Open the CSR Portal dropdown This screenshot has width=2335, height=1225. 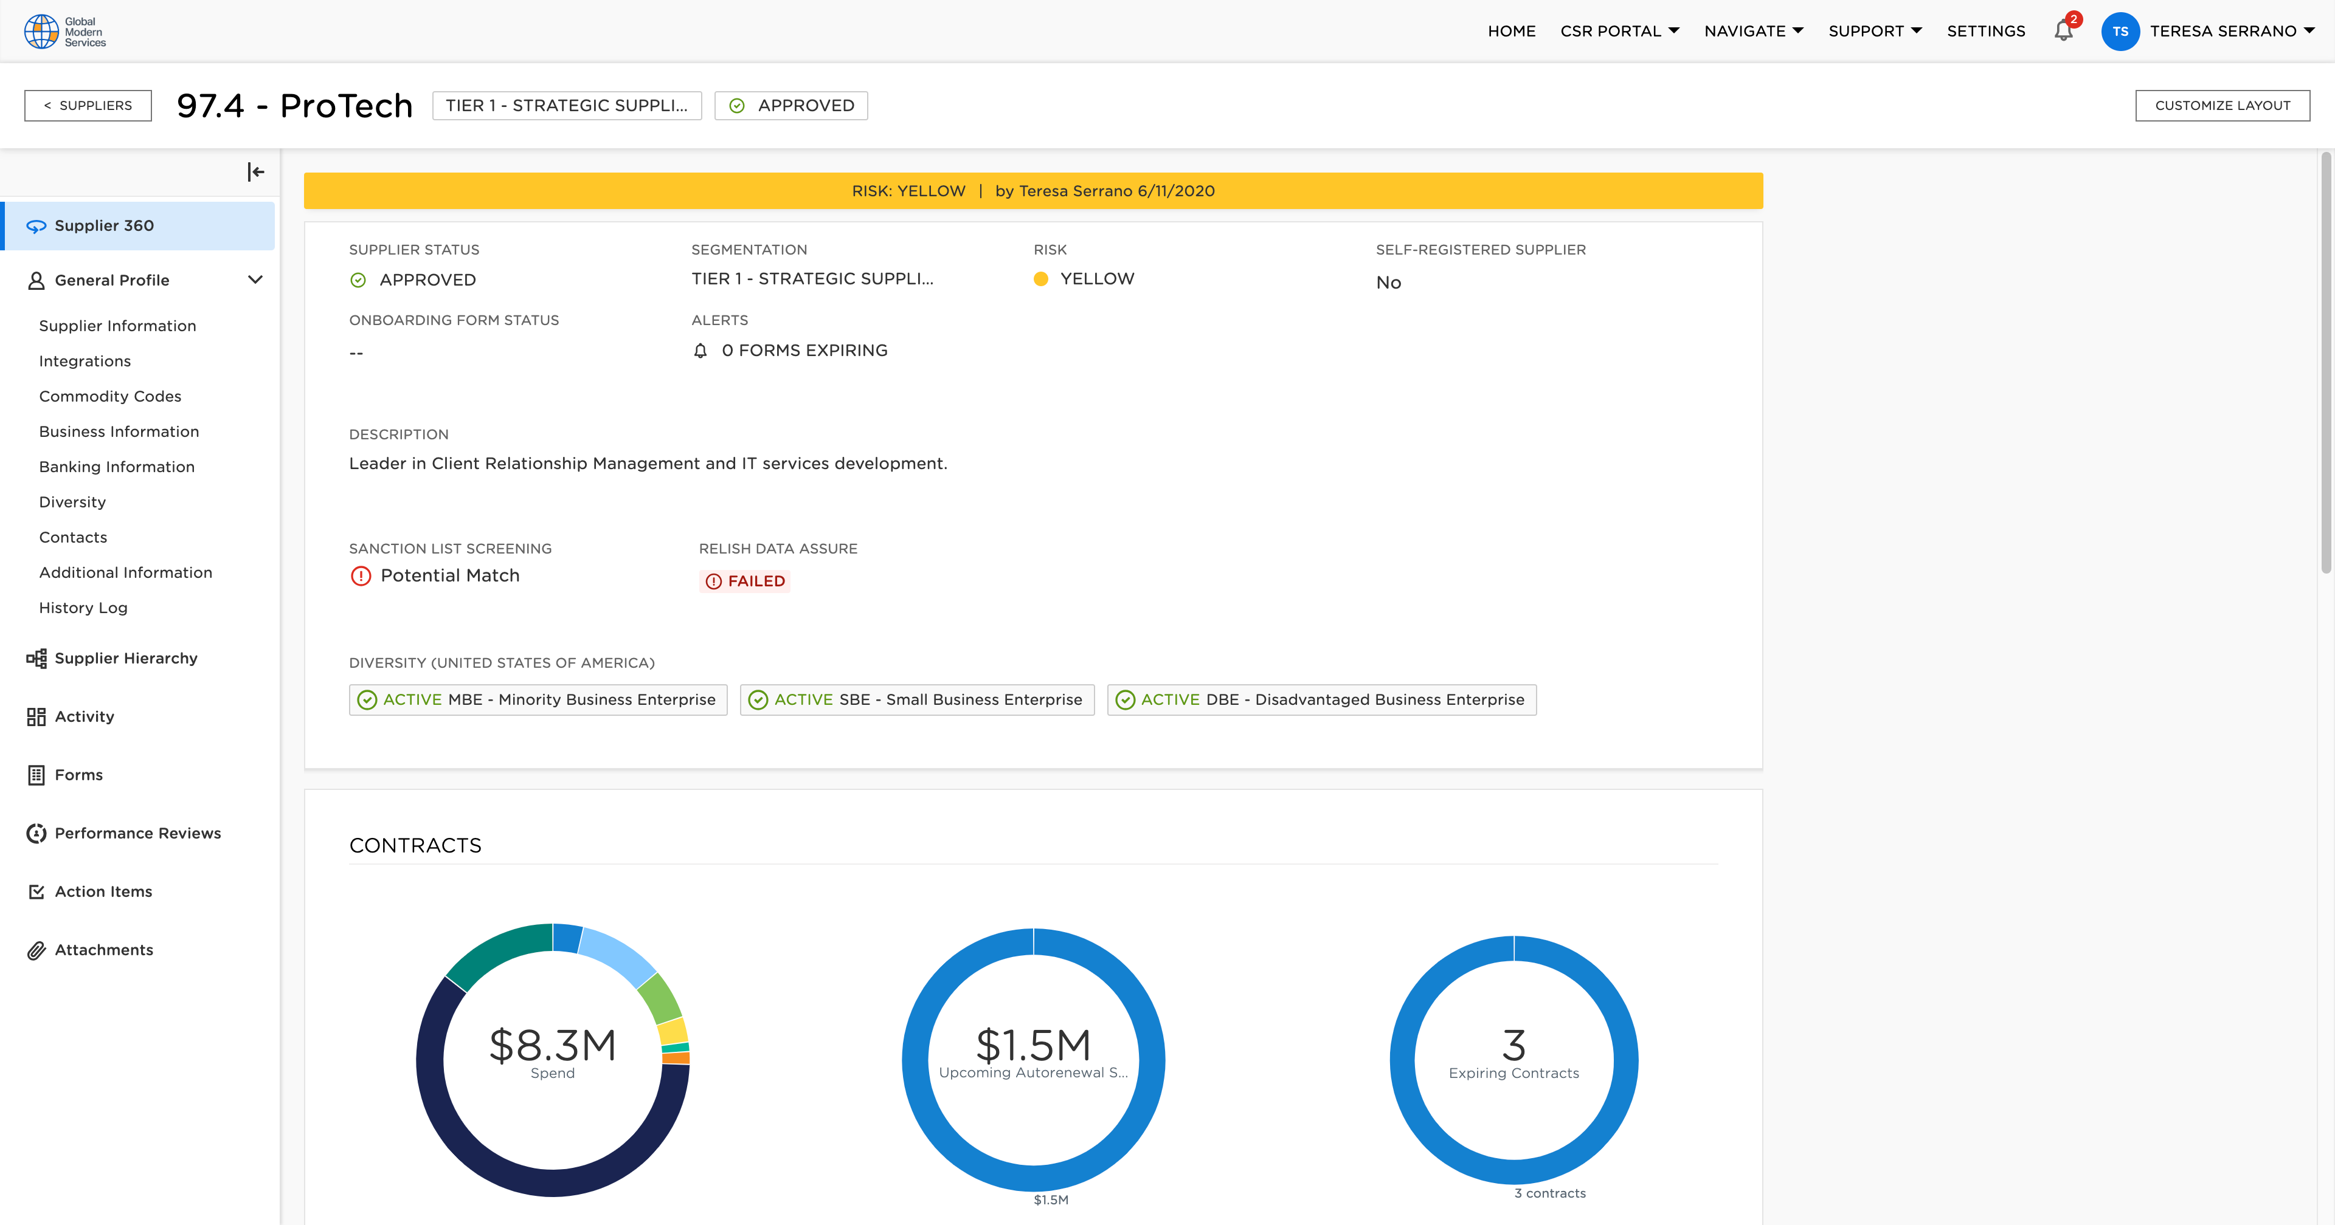click(x=1619, y=31)
